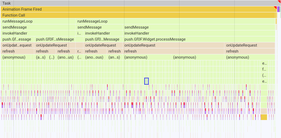The height and width of the screenshot is (138, 281).
Task: Select the purple event bar beside Animation Frame Fired
Action: pos(278,9)
